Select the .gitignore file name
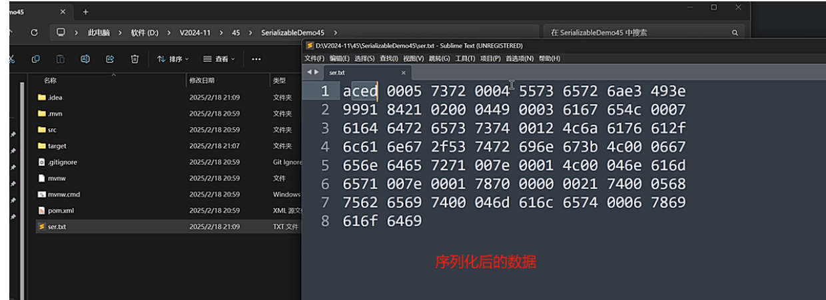826x300 pixels. click(62, 162)
